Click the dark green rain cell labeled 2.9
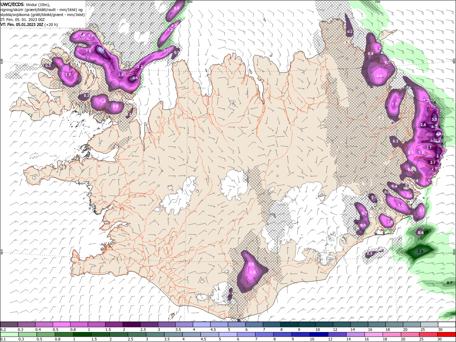Viewport: 456px width, 342px height. tap(420, 251)
